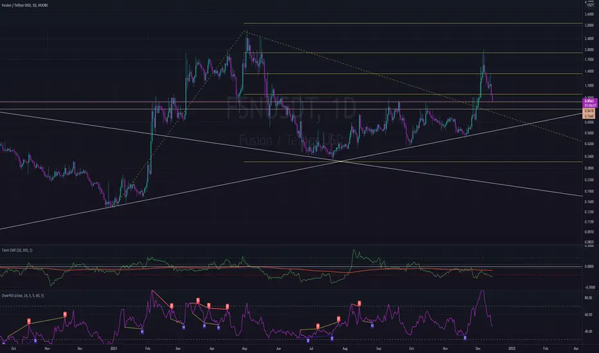Click the Dec label between Nov and 2021
This screenshot has width=599, height=353.
pos(80,349)
